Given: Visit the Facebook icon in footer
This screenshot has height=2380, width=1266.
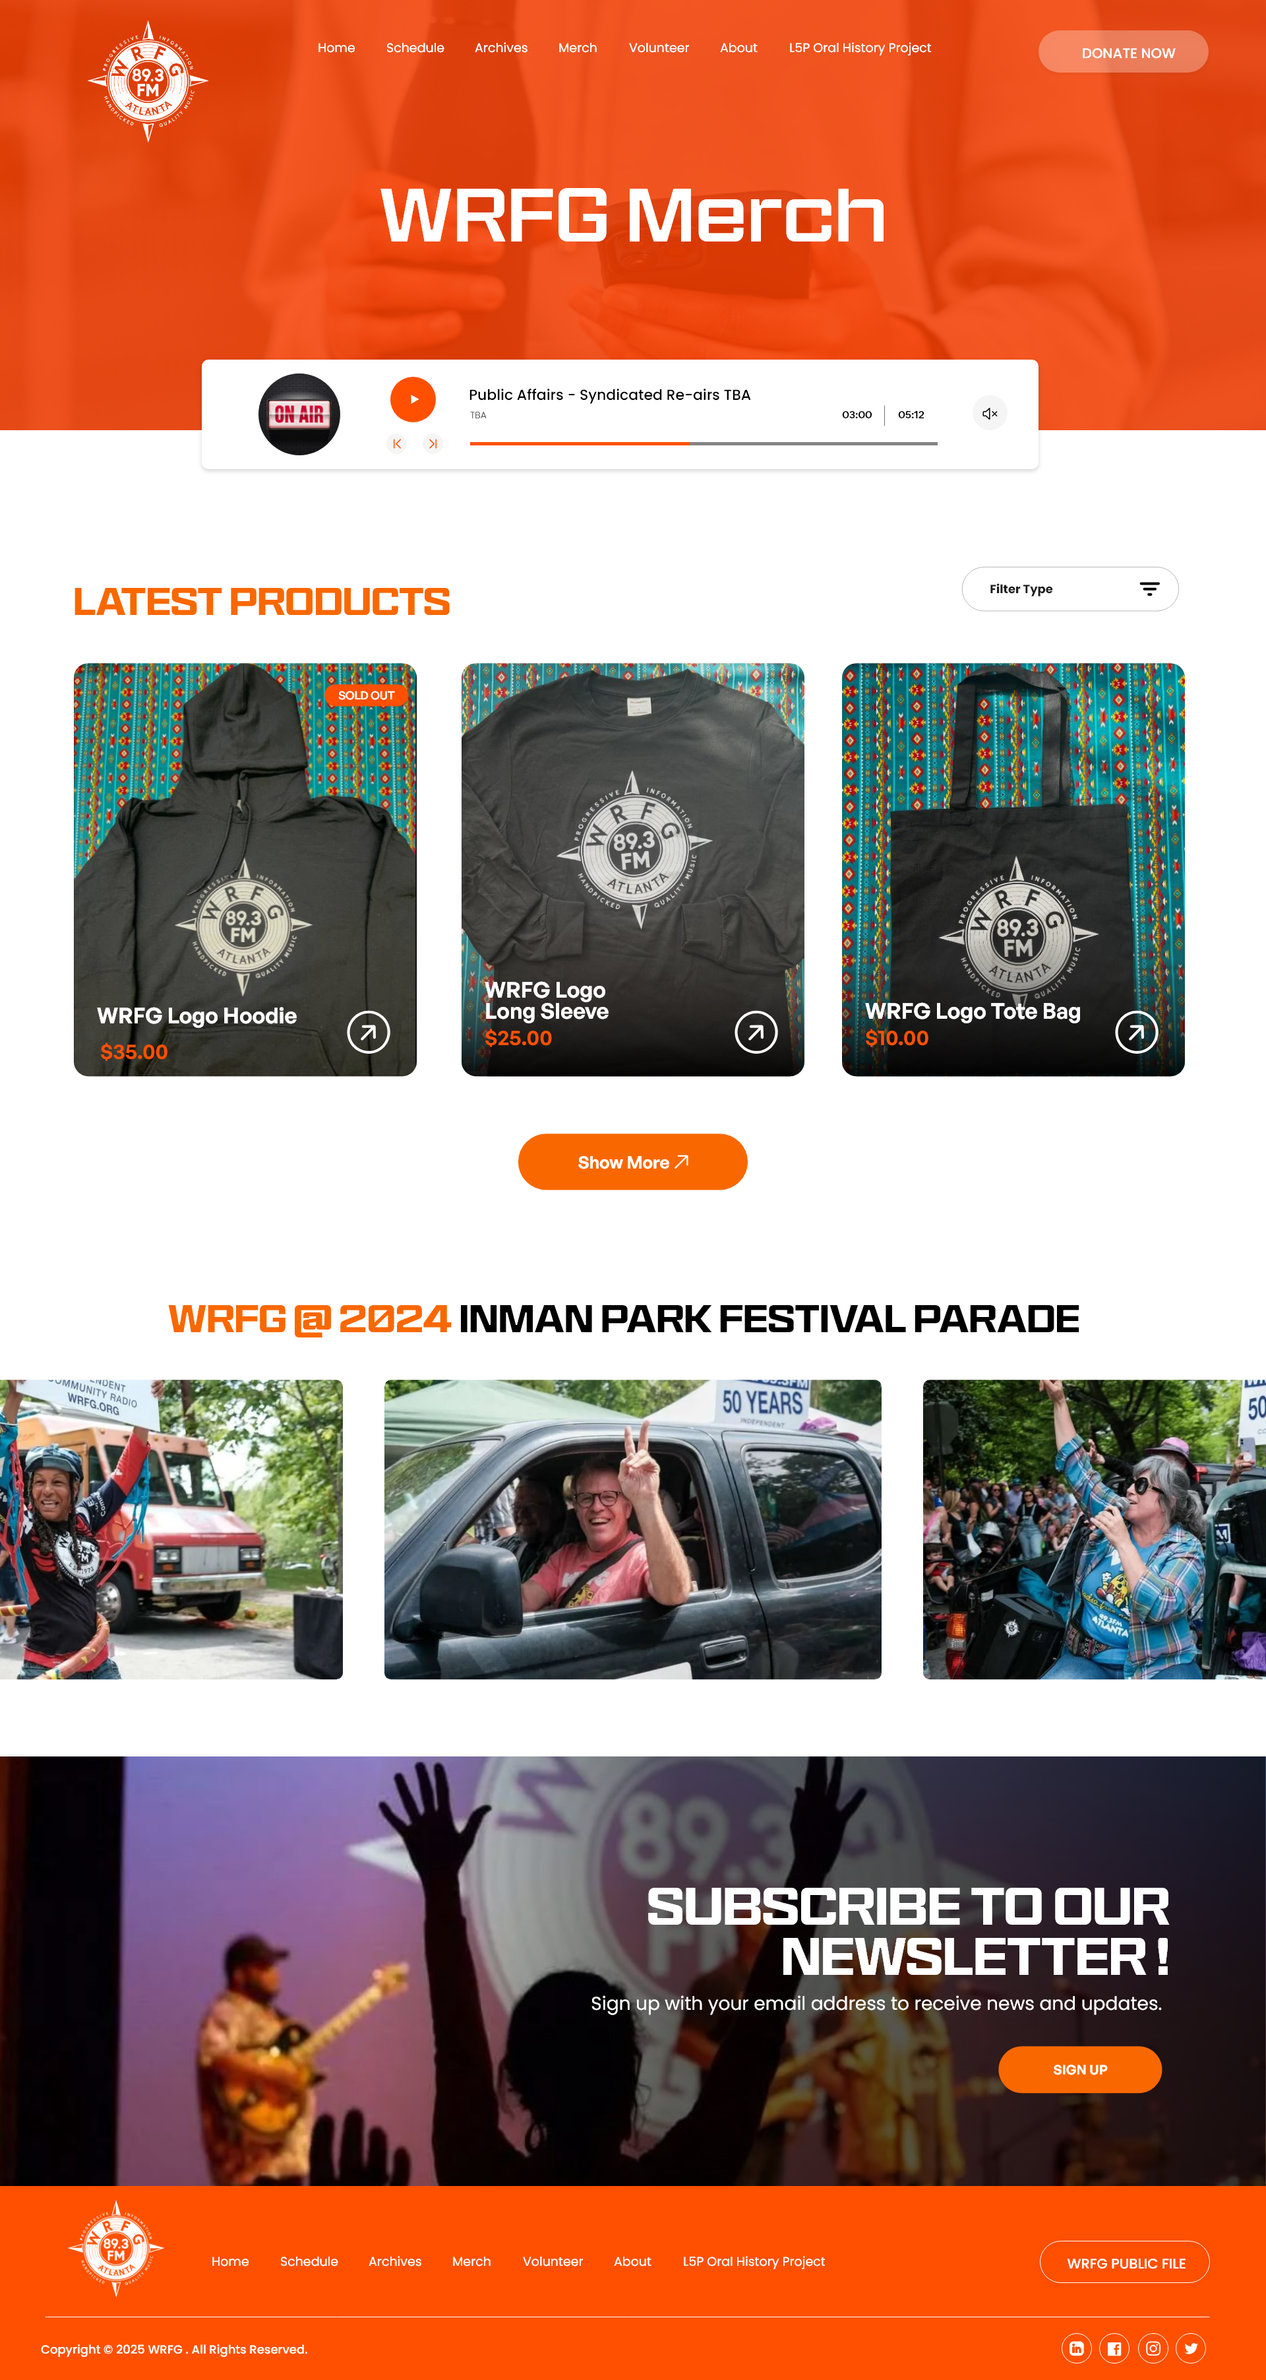Looking at the screenshot, I should [1114, 2348].
